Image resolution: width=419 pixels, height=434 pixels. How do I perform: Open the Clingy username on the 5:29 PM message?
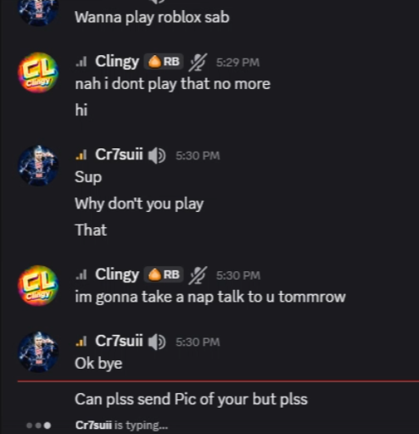coord(117,62)
